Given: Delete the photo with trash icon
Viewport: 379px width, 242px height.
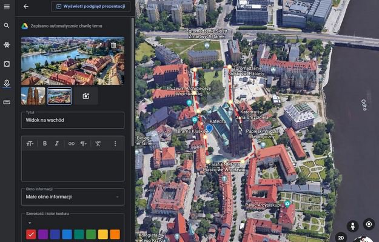Looking at the screenshot, I should (113, 45).
